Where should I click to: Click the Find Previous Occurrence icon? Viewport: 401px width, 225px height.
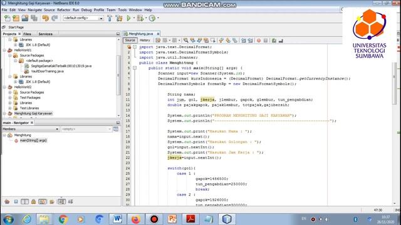(x=192, y=40)
